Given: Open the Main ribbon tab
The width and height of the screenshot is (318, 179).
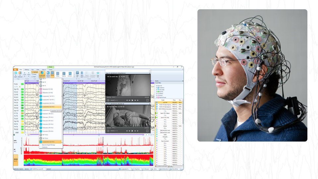Looking at the screenshot, I should (x=21, y=69).
